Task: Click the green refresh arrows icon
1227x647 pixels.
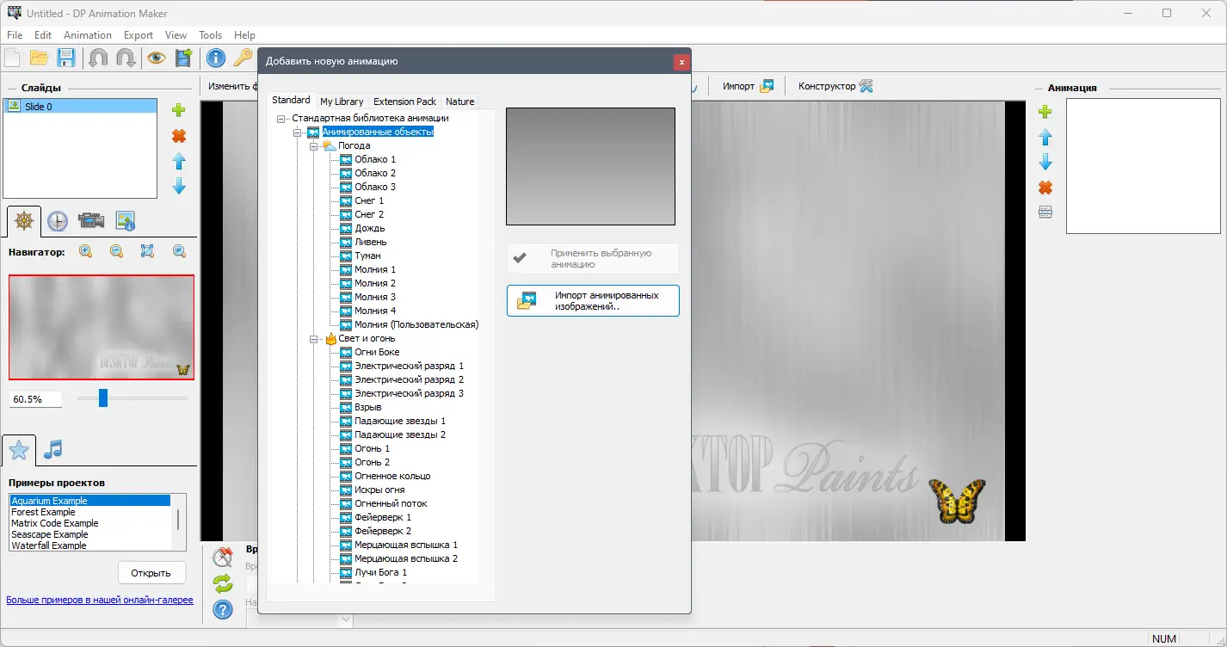Action: 223,583
